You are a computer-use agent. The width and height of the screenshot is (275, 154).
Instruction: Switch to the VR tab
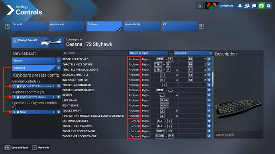[179, 26]
